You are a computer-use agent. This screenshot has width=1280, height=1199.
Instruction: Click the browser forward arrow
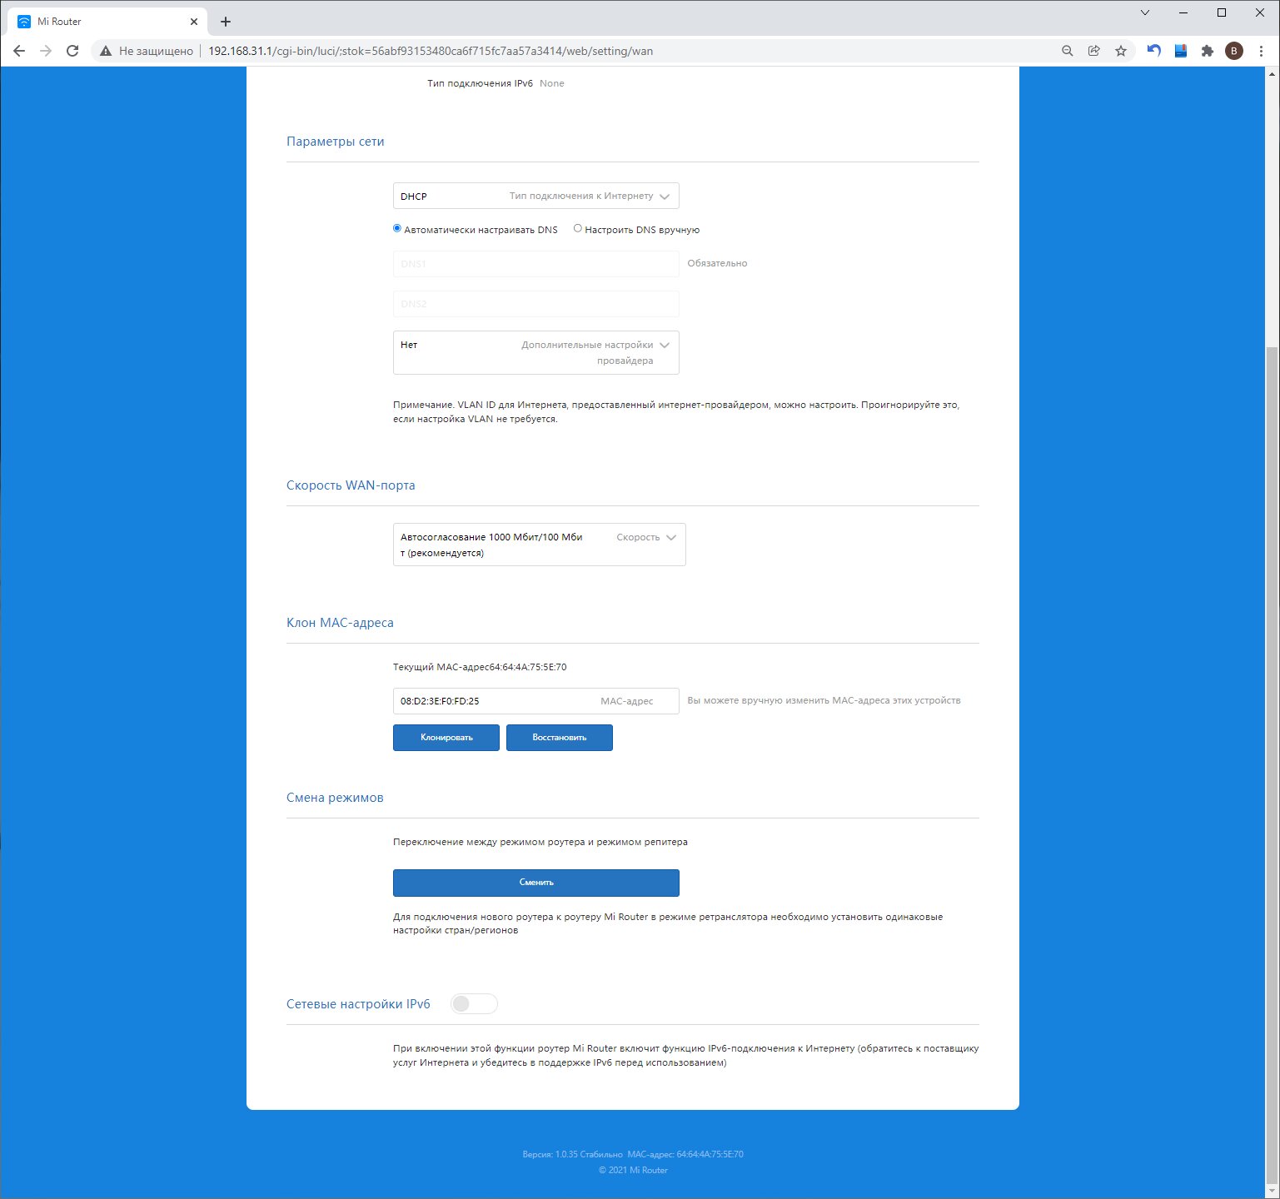[46, 51]
